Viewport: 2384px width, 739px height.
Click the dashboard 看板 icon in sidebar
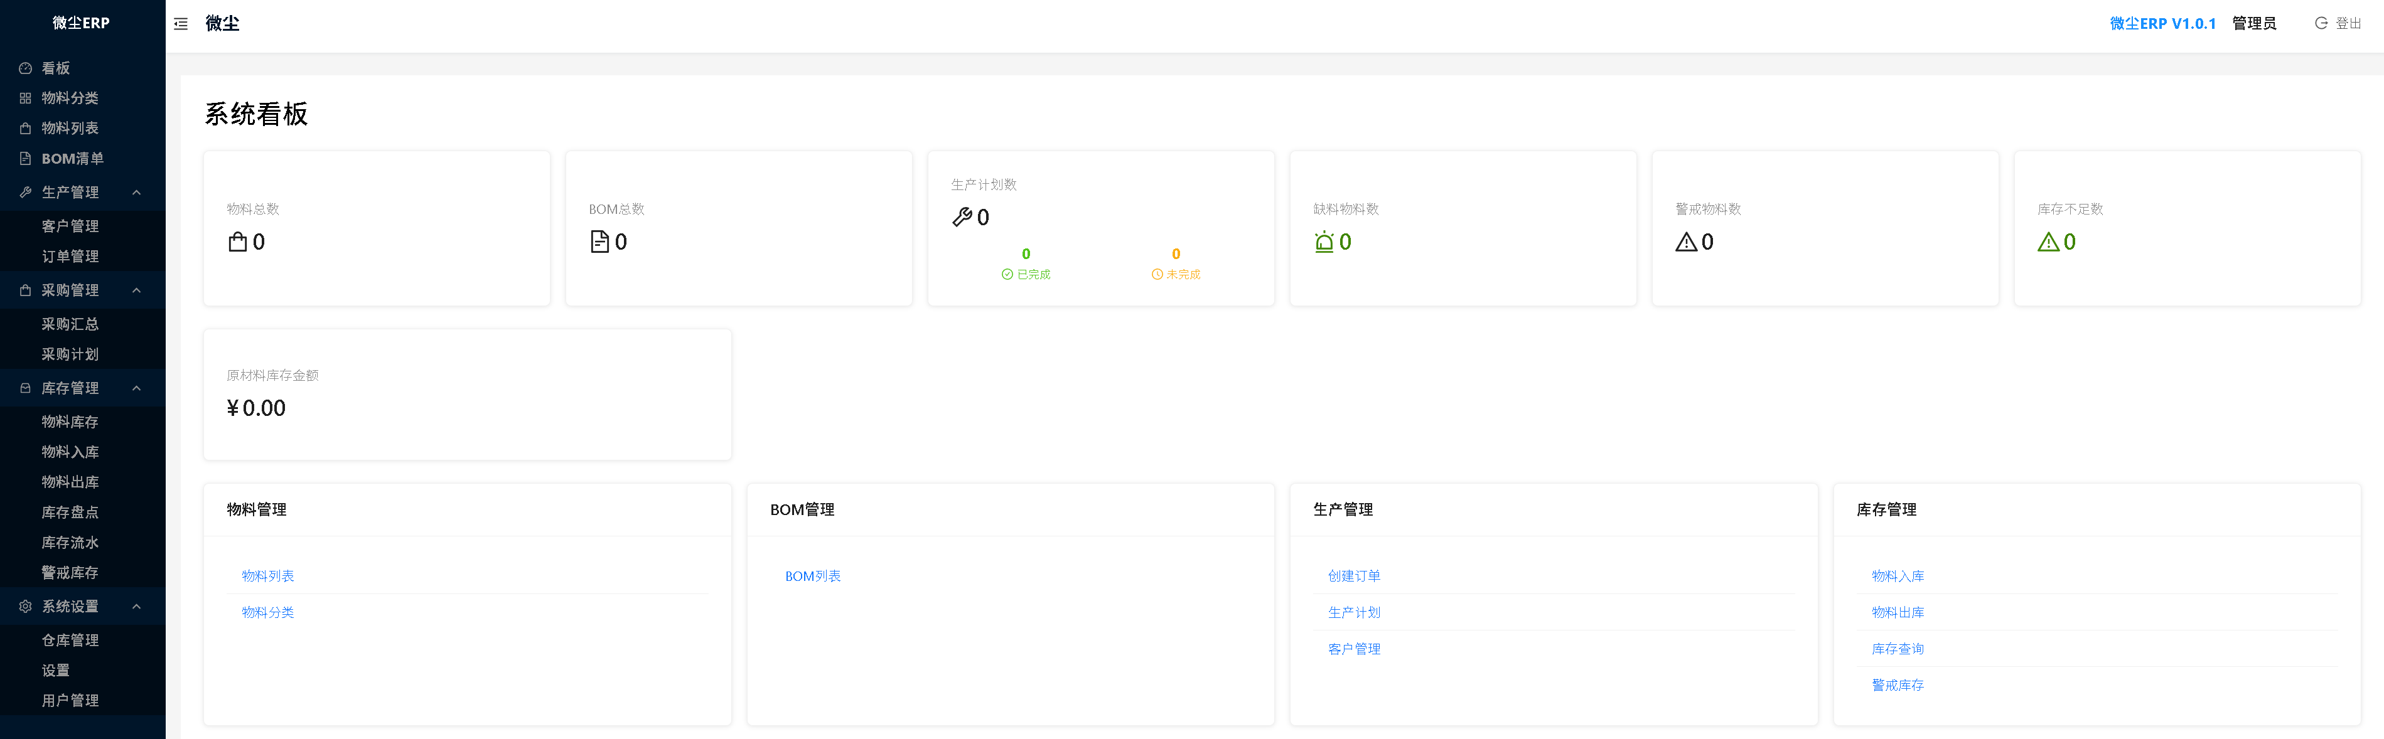[25, 68]
